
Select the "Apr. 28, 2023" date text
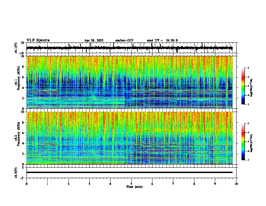pyautogui.click(x=94, y=40)
